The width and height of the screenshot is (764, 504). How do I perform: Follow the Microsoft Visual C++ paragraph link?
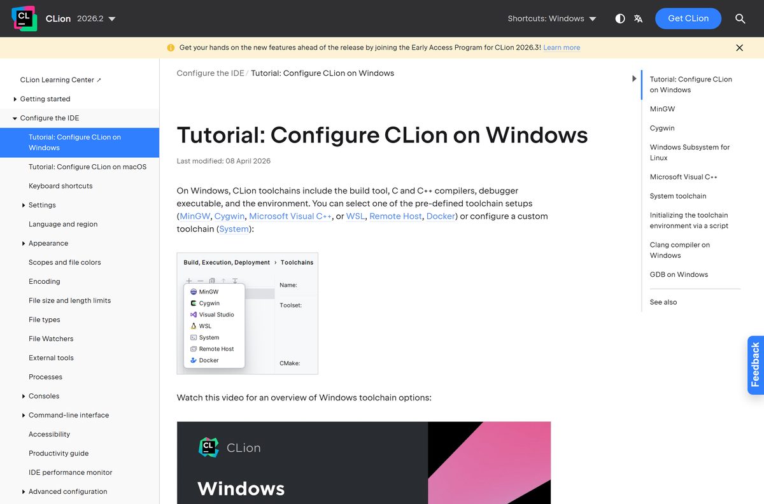(290, 216)
